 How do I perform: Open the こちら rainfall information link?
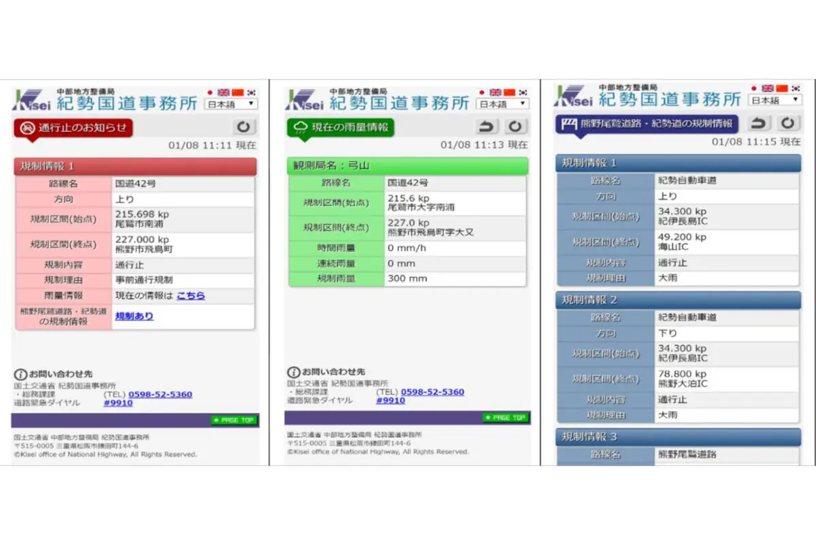190,296
